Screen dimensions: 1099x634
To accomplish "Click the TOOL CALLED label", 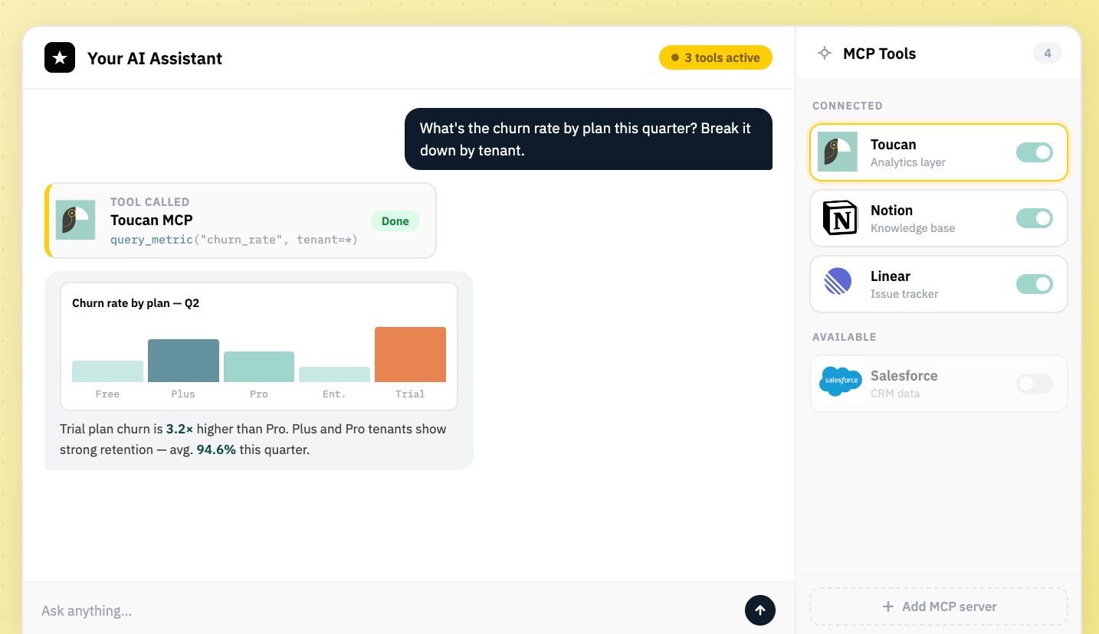I will pyautogui.click(x=149, y=202).
